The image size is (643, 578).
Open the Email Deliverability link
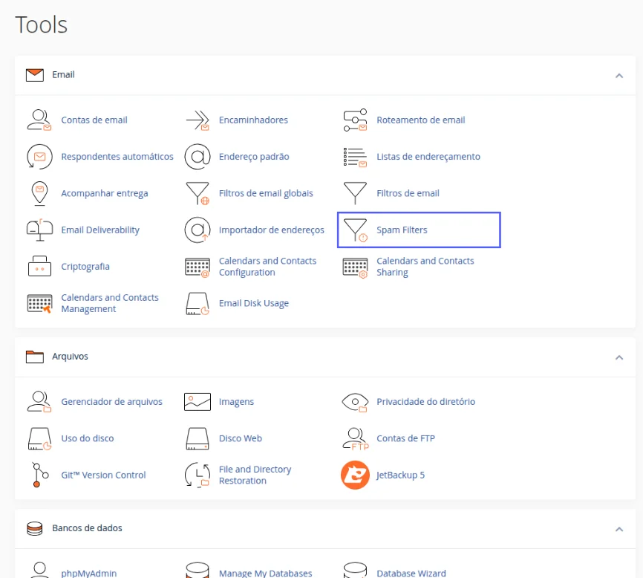[100, 230]
